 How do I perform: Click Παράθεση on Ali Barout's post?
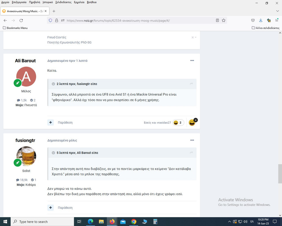(x=65, y=123)
